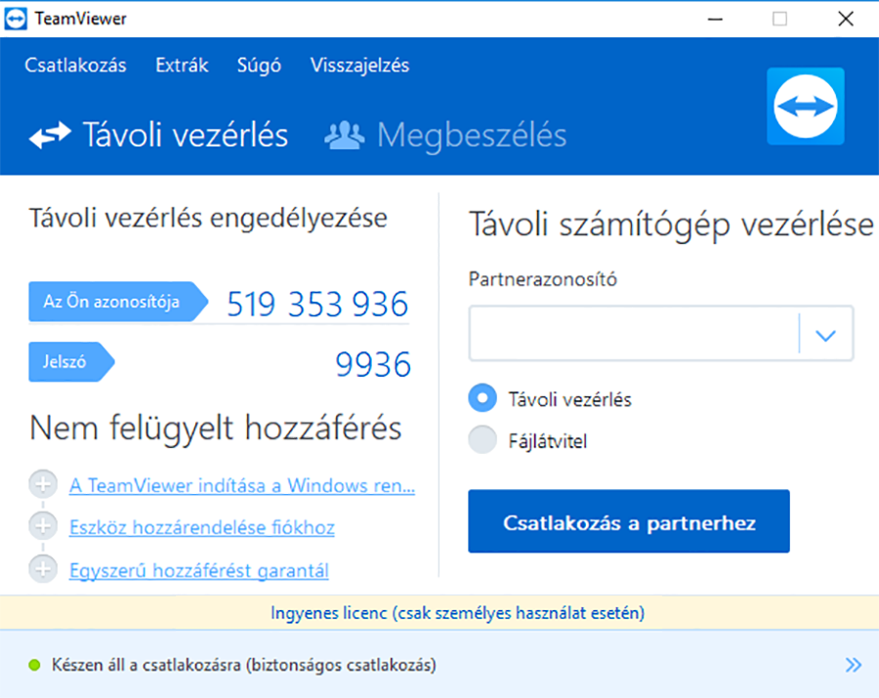
Task: Select the 'Fájlátvitel' radio button
Action: pos(482,439)
